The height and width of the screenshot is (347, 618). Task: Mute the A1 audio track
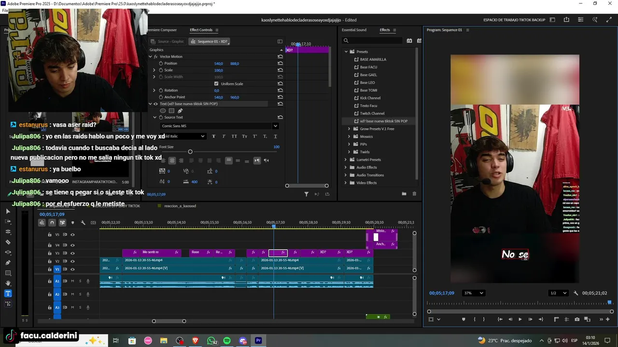(x=72, y=281)
